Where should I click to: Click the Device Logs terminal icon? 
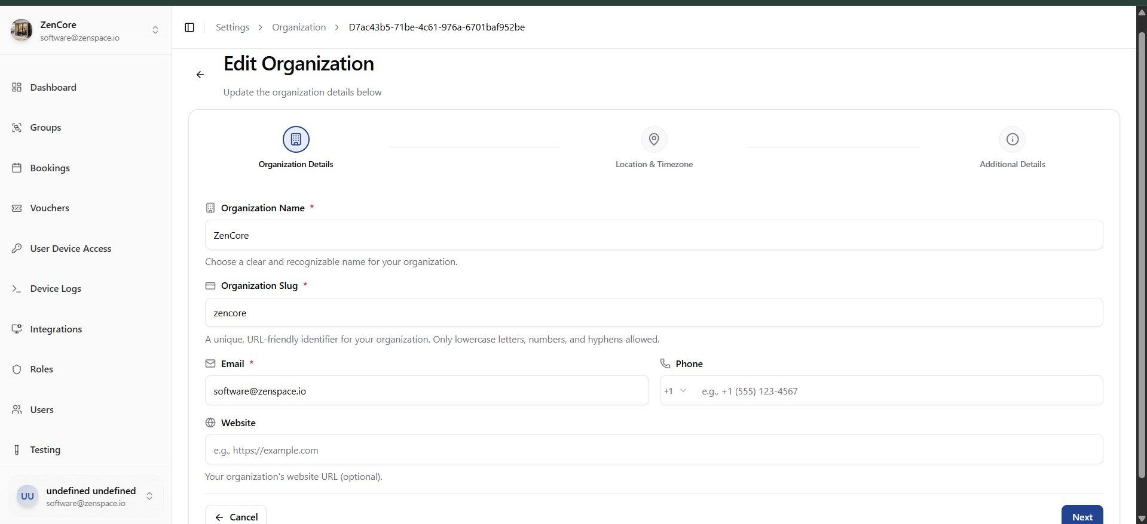(17, 289)
